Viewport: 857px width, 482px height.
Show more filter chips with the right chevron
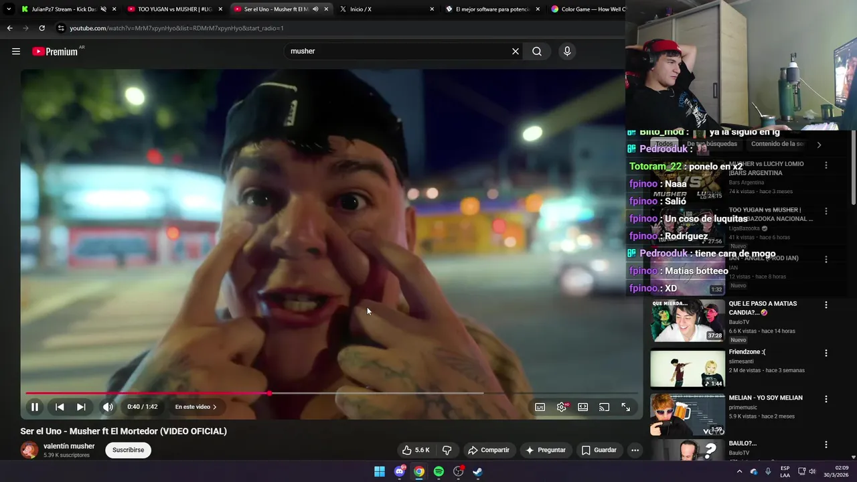coord(819,145)
